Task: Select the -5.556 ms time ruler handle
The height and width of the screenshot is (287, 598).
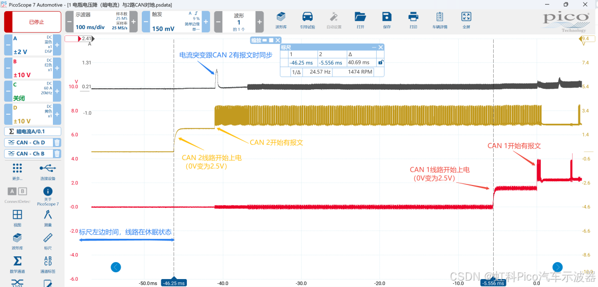Action: coord(493,283)
